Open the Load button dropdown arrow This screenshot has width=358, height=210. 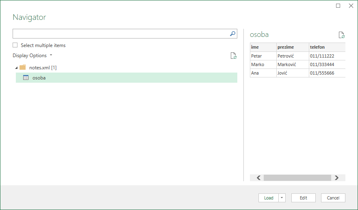tap(282, 198)
